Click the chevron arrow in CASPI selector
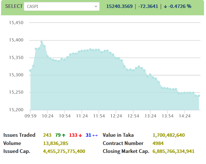Viewport: 206px width, 164px height. click(95, 7)
